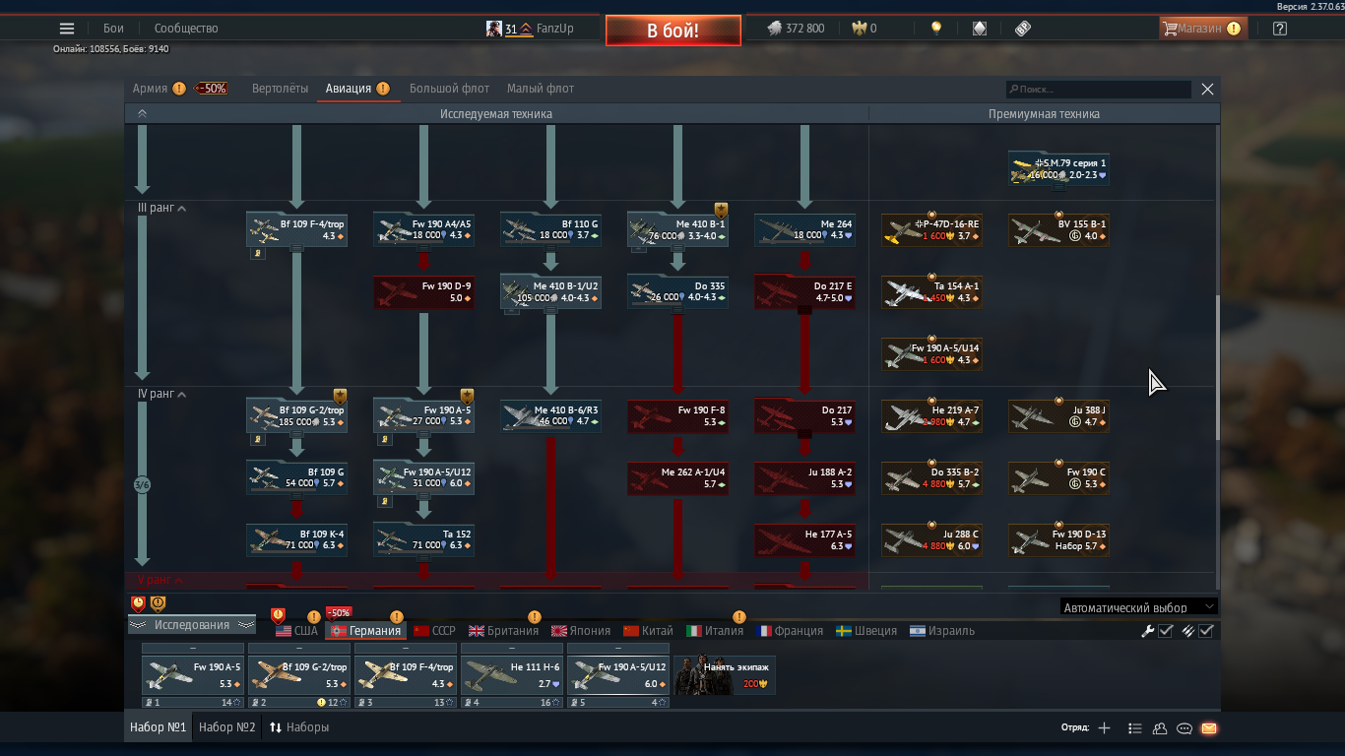This screenshot has height=756, width=1345.
Task: Click the red clock badge icon
Action: click(138, 603)
